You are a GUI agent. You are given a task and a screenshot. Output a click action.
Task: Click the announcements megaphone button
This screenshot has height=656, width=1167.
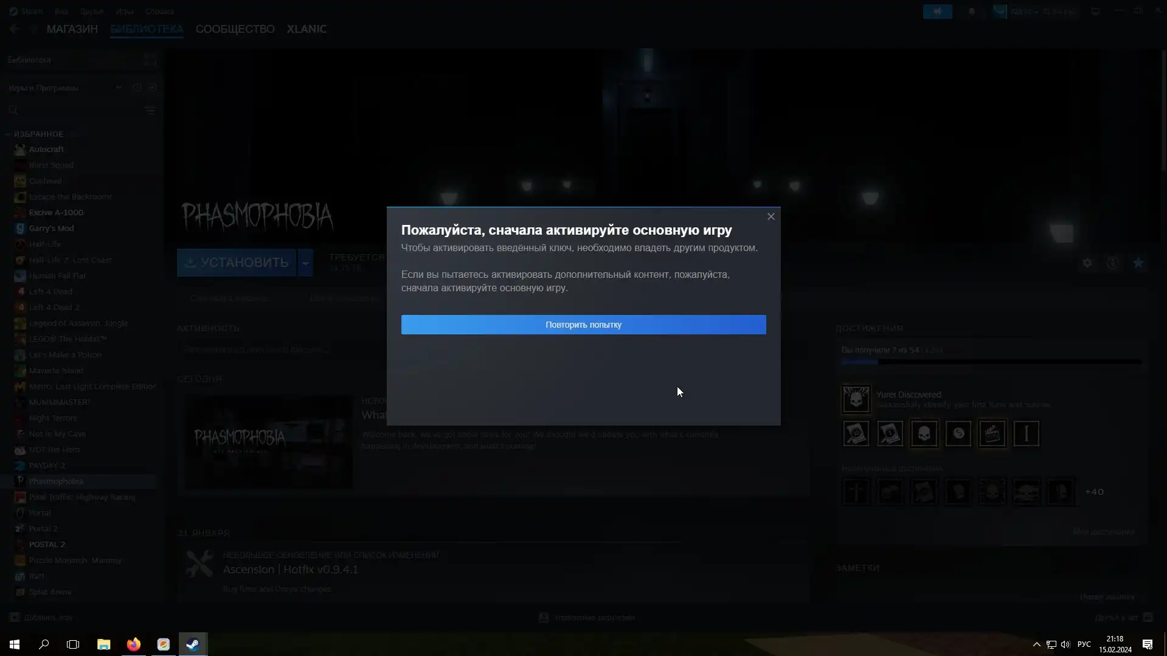click(937, 11)
